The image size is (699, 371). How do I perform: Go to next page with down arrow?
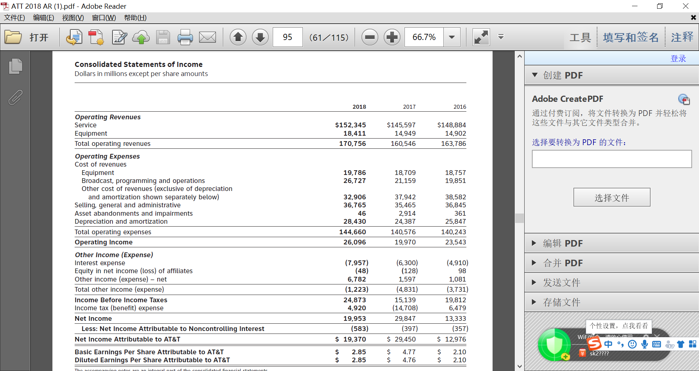click(x=260, y=37)
